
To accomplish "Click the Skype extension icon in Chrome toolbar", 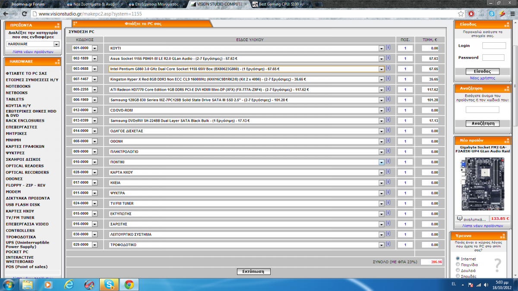I will (x=492, y=14).
